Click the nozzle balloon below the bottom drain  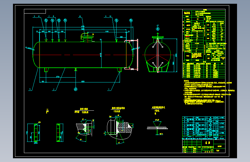click(x=76, y=89)
